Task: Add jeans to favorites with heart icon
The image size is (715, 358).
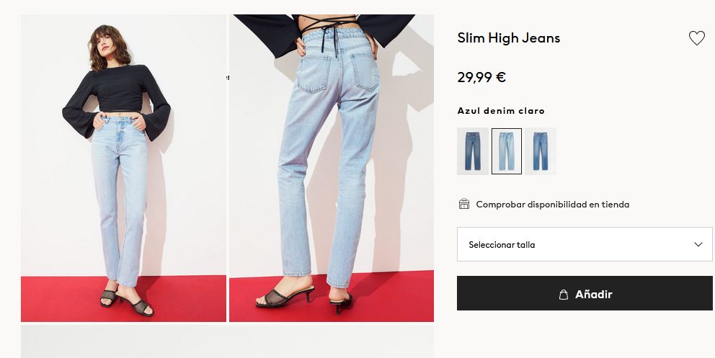Action: (x=696, y=38)
